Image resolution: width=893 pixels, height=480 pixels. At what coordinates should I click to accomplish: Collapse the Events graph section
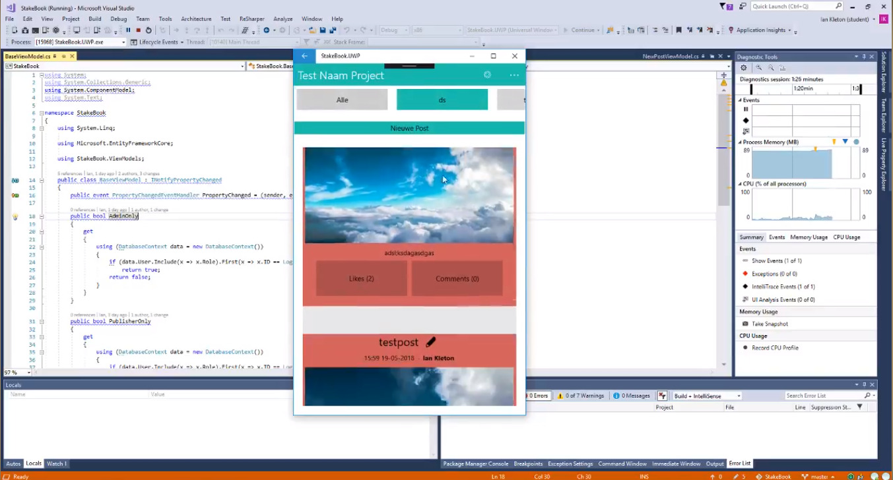coord(740,100)
